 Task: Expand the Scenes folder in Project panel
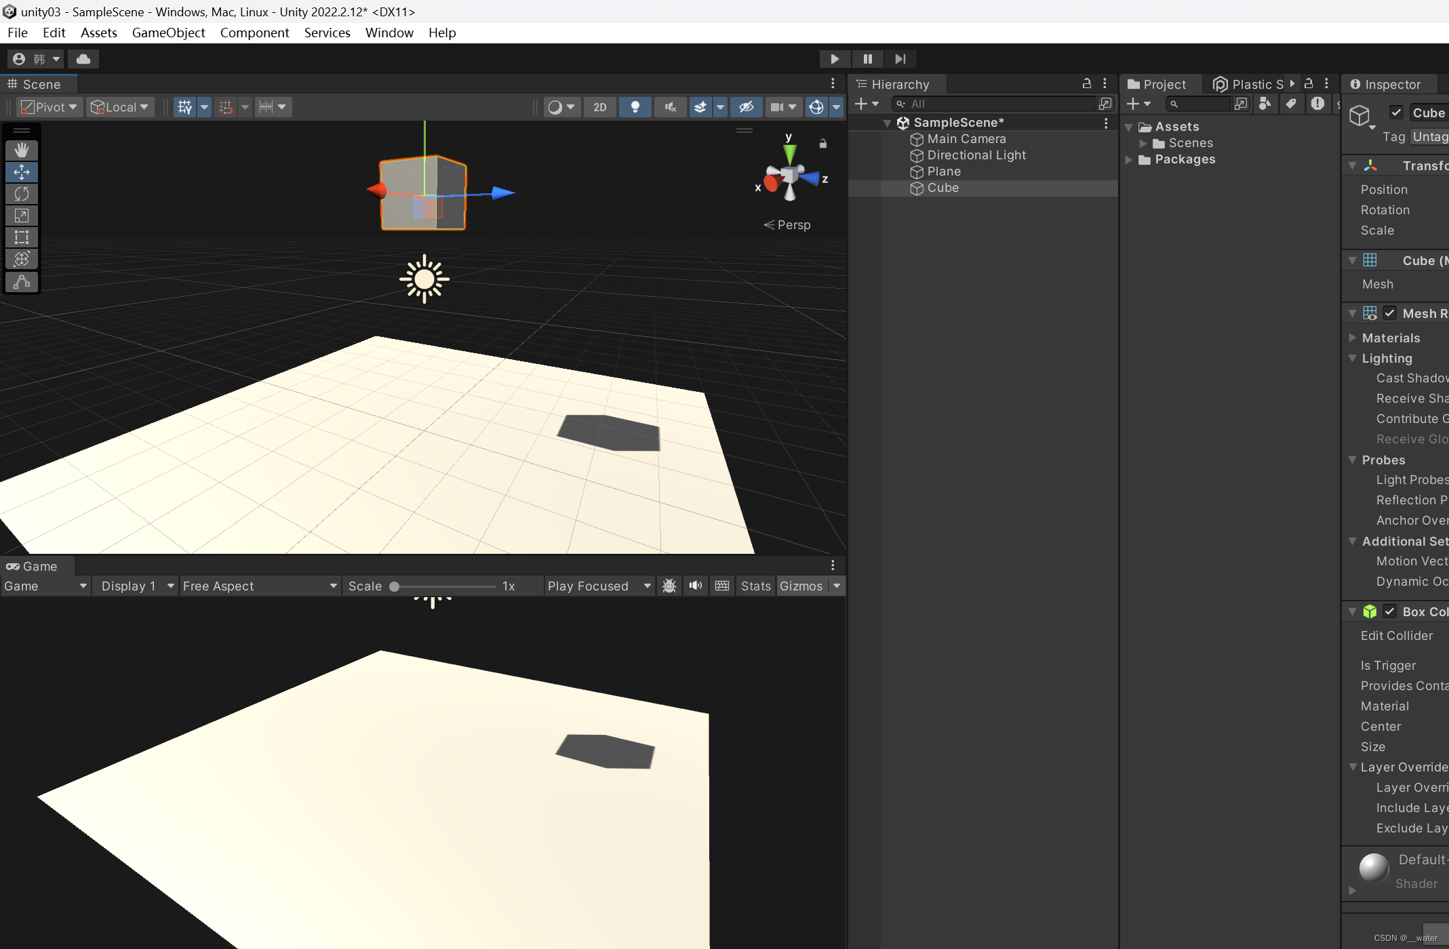pos(1144,143)
